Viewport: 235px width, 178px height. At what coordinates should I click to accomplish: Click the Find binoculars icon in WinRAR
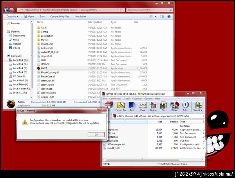tap(164, 106)
